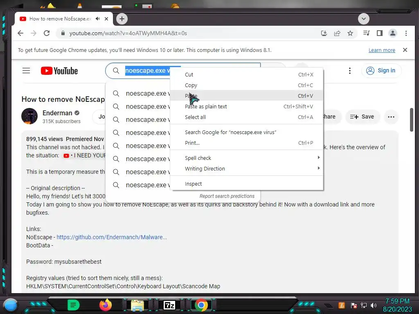The image size is (419, 314).
Task: Click the Sign in button
Action: coord(381,70)
